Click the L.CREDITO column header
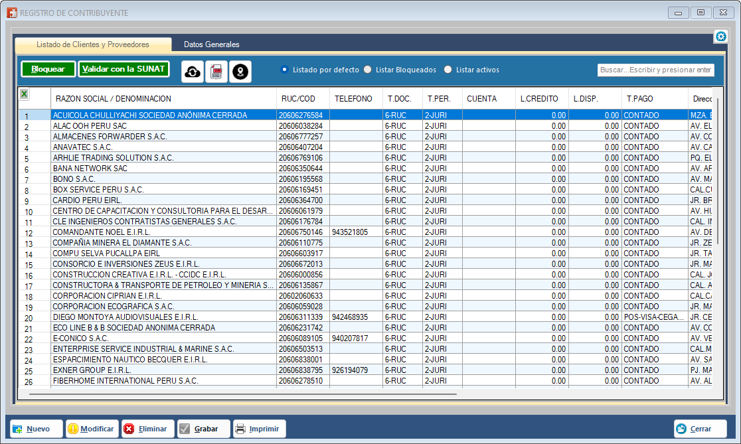741x444 pixels. (x=542, y=99)
